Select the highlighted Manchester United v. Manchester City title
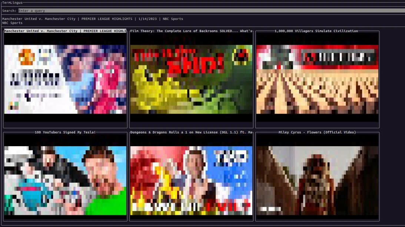 (65, 31)
